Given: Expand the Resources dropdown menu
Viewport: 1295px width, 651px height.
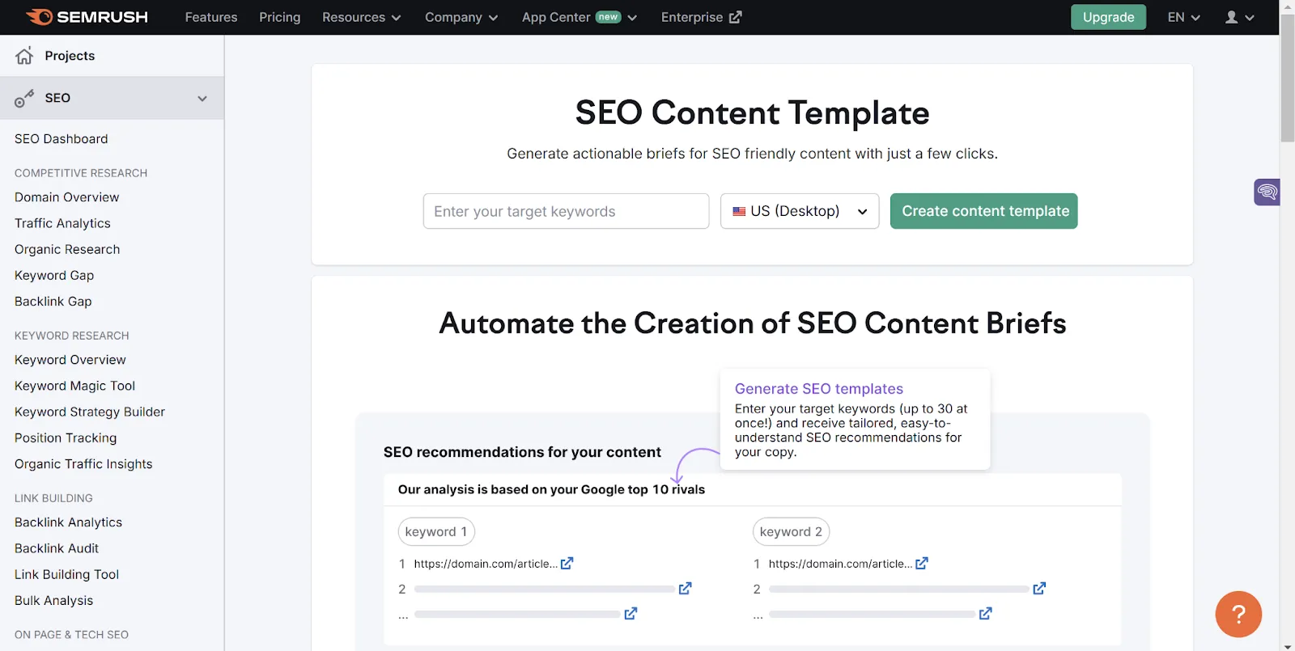Looking at the screenshot, I should [361, 17].
